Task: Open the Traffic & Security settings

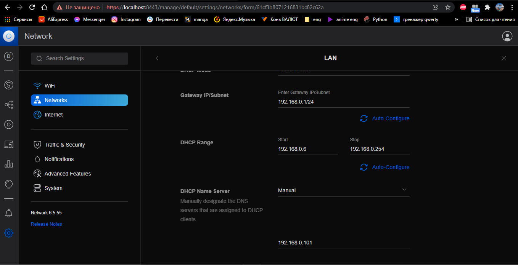Action: 64,145
